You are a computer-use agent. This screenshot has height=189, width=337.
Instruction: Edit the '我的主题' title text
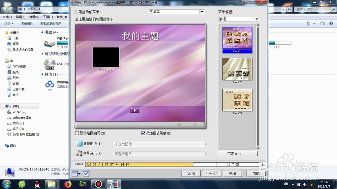140,36
